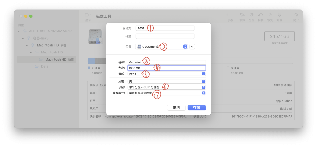Image resolution: width=317 pixels, height=147 pixels.
Task: Open the sidebar display options chevron
Action: [x=91, y=15]
